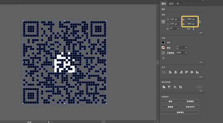Open the 库 (Libraries) tab
Image resolution: width=223 pixels, height=123 pixels.
(178, 4)
